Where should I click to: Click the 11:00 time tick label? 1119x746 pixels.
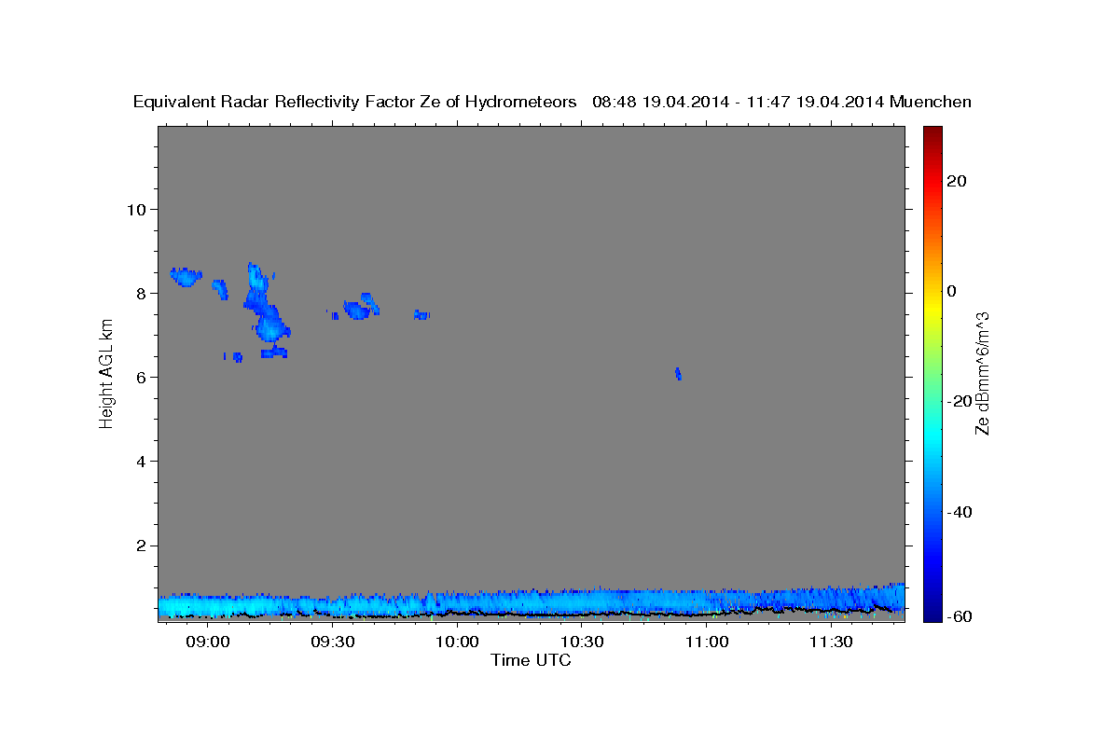tap(707, 642)
